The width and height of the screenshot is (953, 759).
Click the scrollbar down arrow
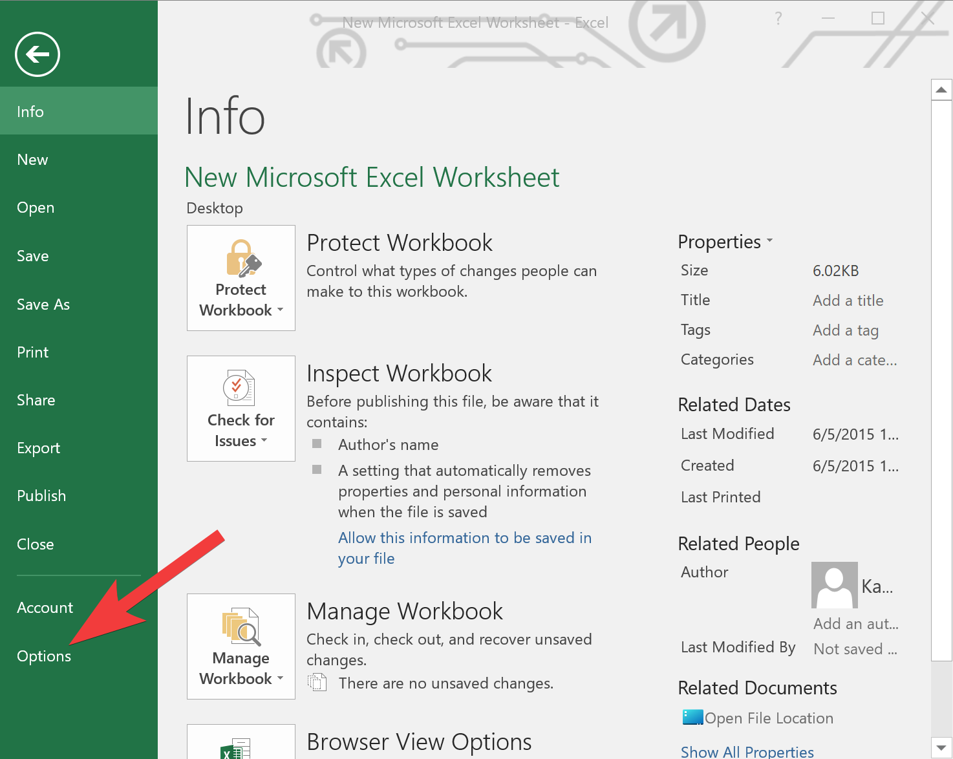941,747
